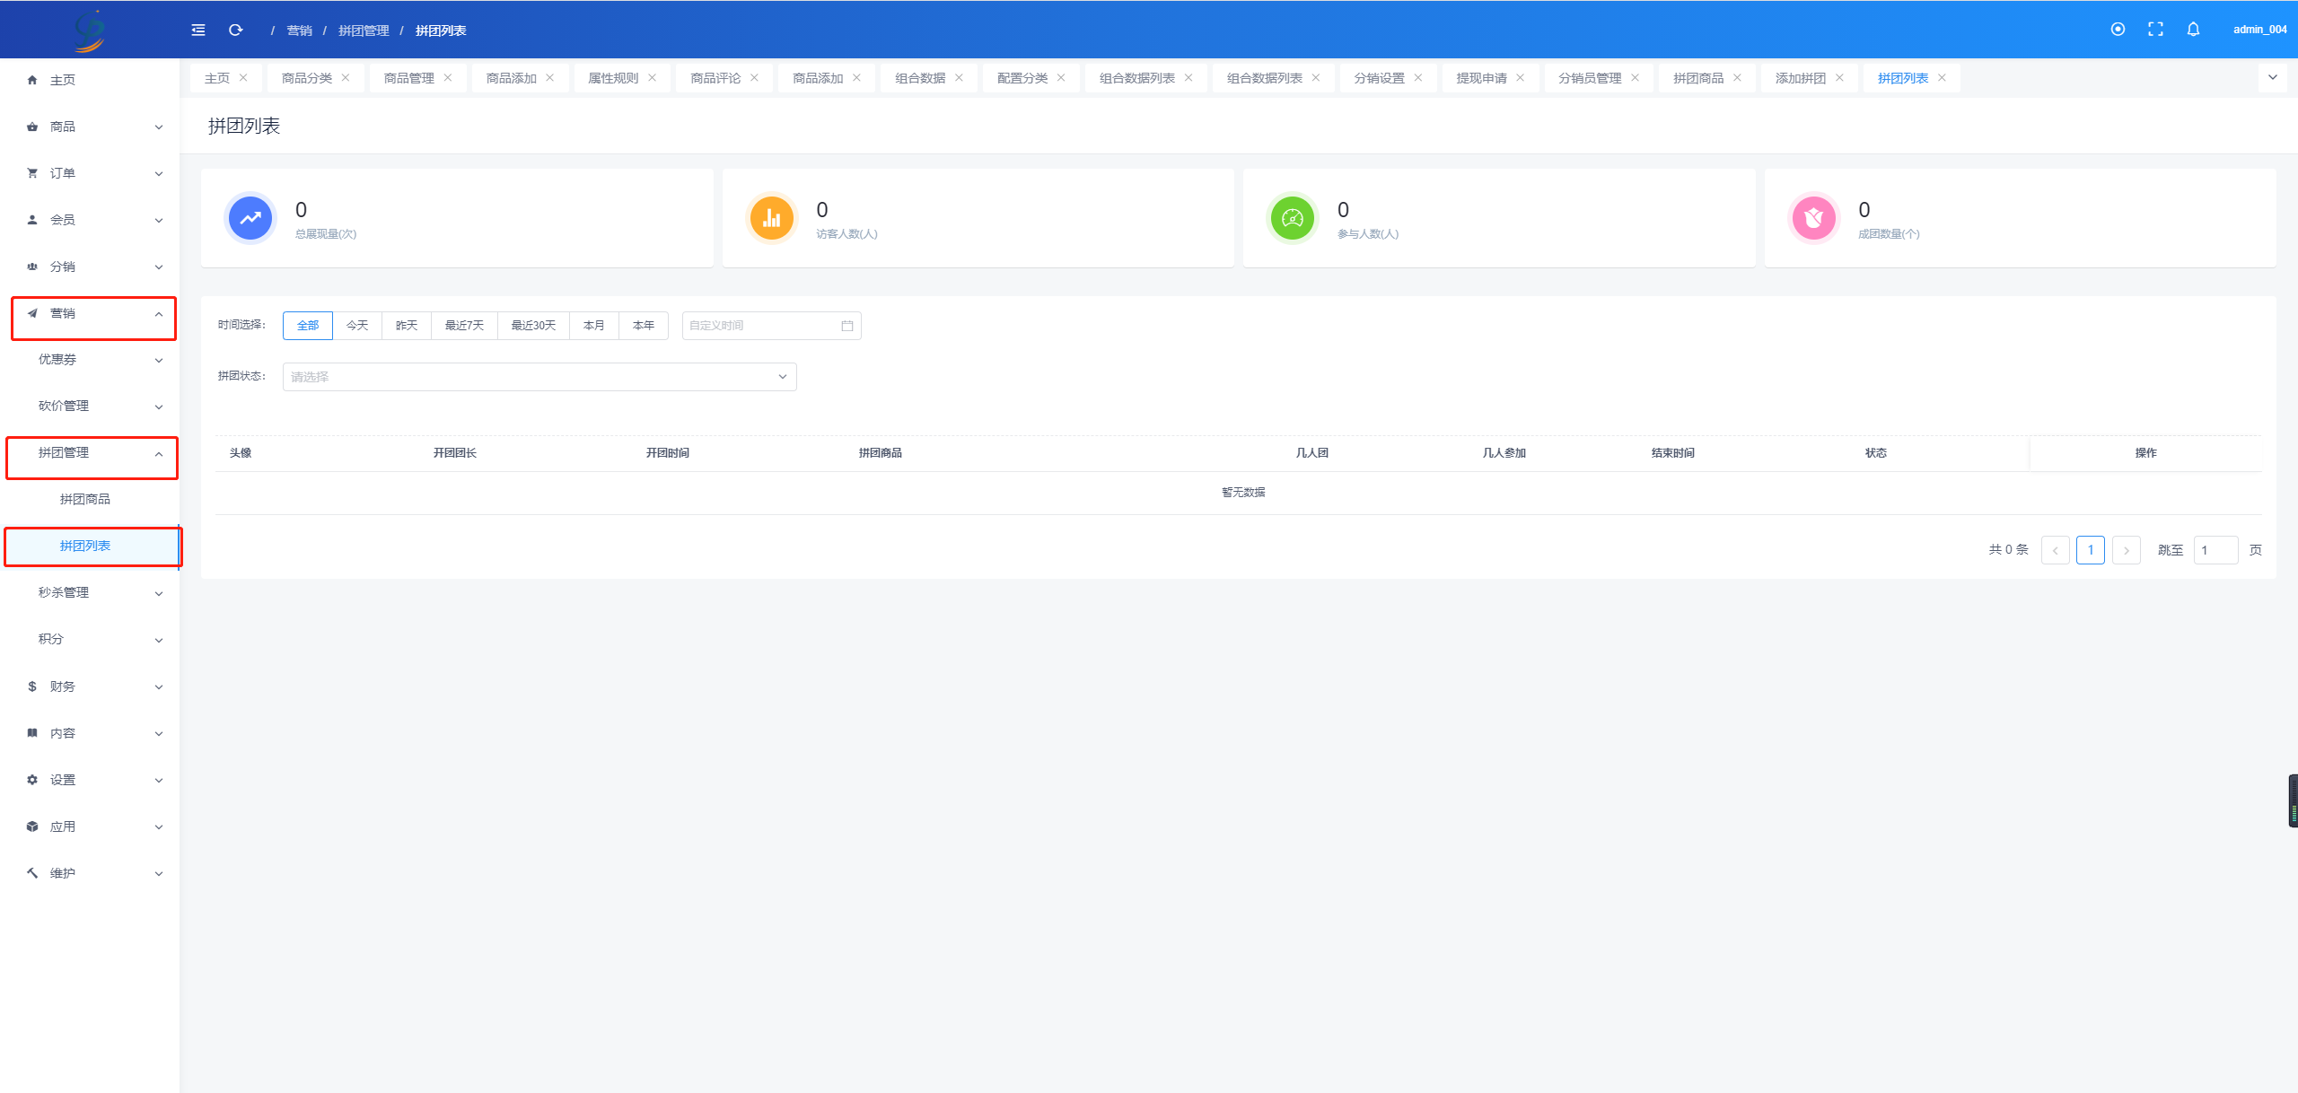Open the theme settings target icon
2298x1093 pixels.
[x=2118, y=30]
